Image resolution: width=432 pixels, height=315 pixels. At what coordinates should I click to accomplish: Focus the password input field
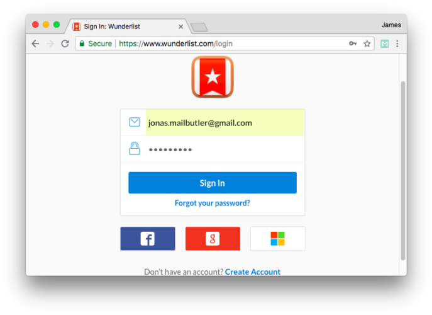coord(225,149)
